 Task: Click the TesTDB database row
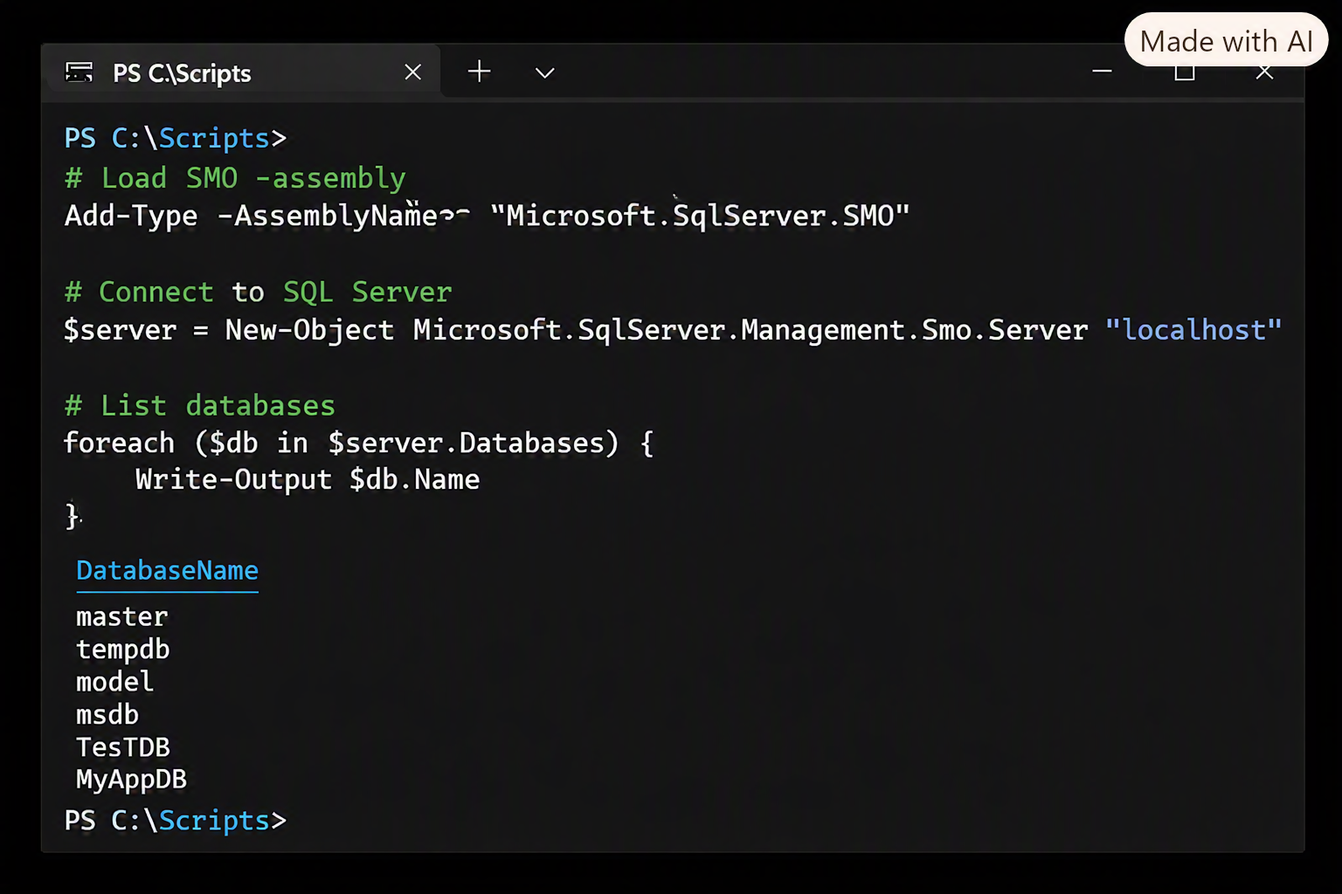[123, 747]
